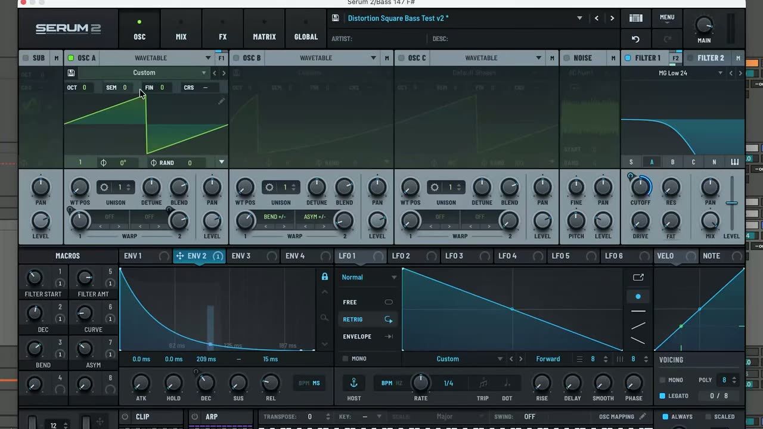Click the filter CUTOFF knob
Viewport: 763px width, 429px height.
(x=640, y=187)
